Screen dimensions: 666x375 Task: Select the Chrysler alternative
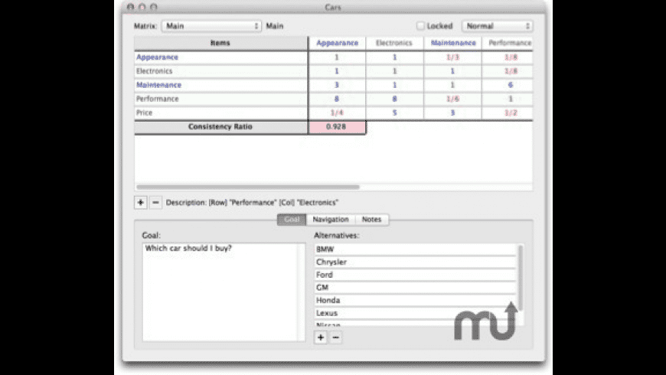pos(415,262)
